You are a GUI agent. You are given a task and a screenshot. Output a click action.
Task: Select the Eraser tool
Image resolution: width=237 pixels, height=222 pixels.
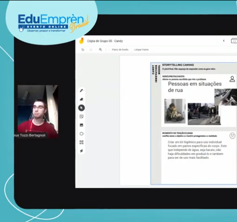tap(82, 99)
